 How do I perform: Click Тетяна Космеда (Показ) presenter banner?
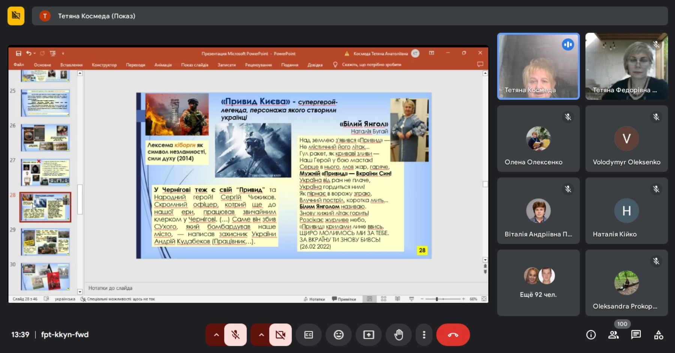350,16
